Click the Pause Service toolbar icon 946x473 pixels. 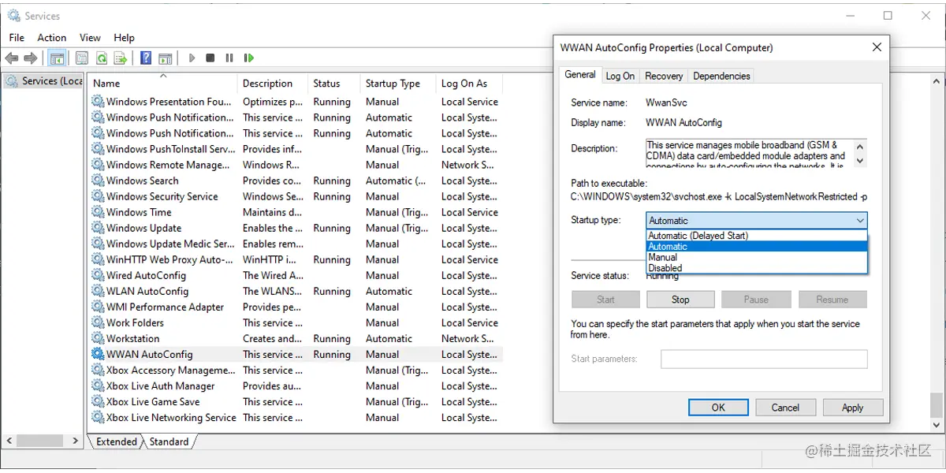(x=229, y=58)
